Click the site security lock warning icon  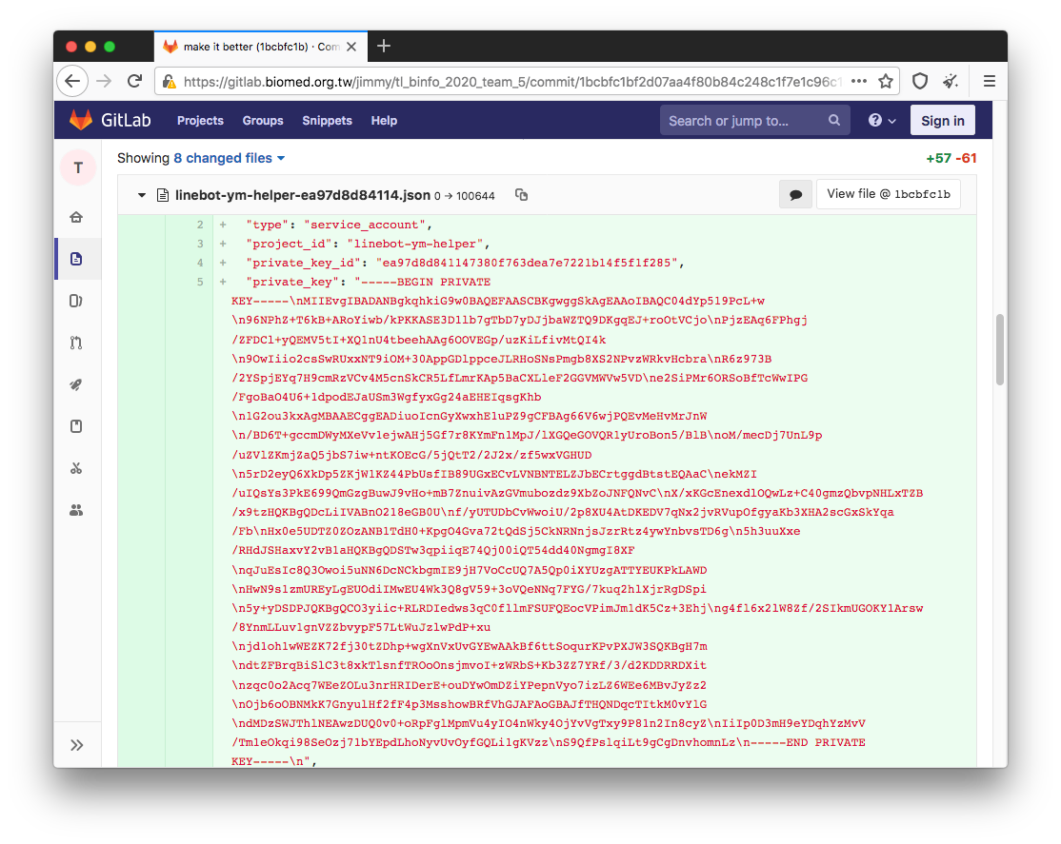pyautogui.click(x=170, y=82)
